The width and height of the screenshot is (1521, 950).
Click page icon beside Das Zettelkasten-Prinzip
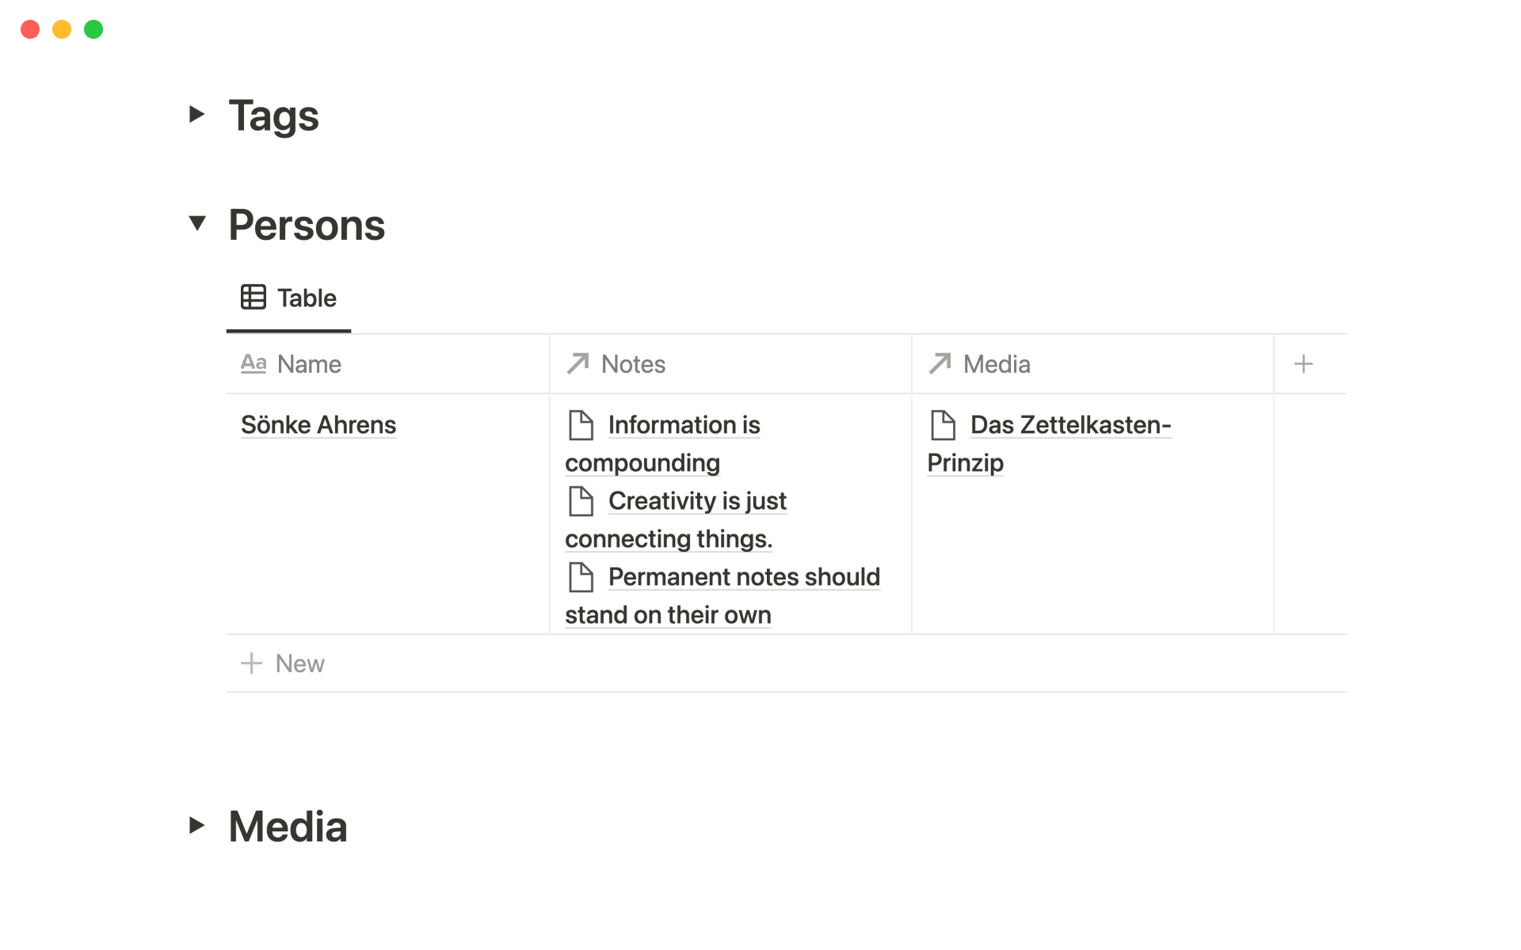pyautogui.click(x=943, y=425)
